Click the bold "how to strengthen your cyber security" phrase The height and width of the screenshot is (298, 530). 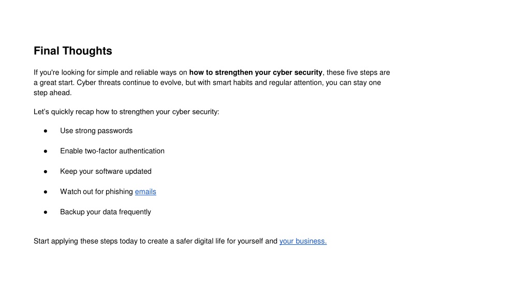click(x=256, y=72)
